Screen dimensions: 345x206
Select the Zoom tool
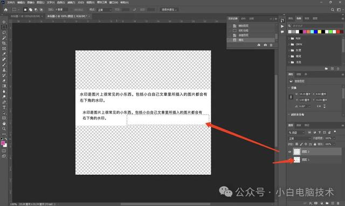(x=4, y=129)
